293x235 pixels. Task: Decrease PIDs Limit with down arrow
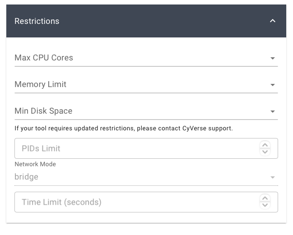coord(265,152)
